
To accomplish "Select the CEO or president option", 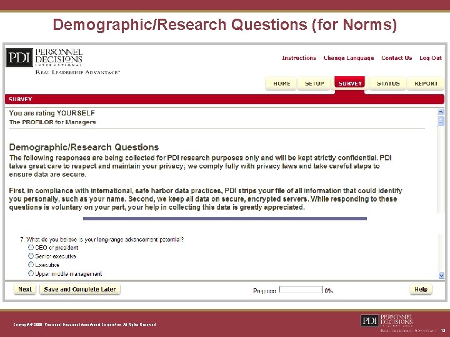I will (x=31, y=247).
